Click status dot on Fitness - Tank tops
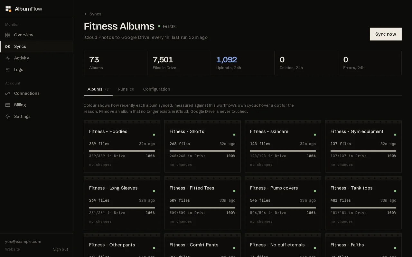 (x=395, y=191)
